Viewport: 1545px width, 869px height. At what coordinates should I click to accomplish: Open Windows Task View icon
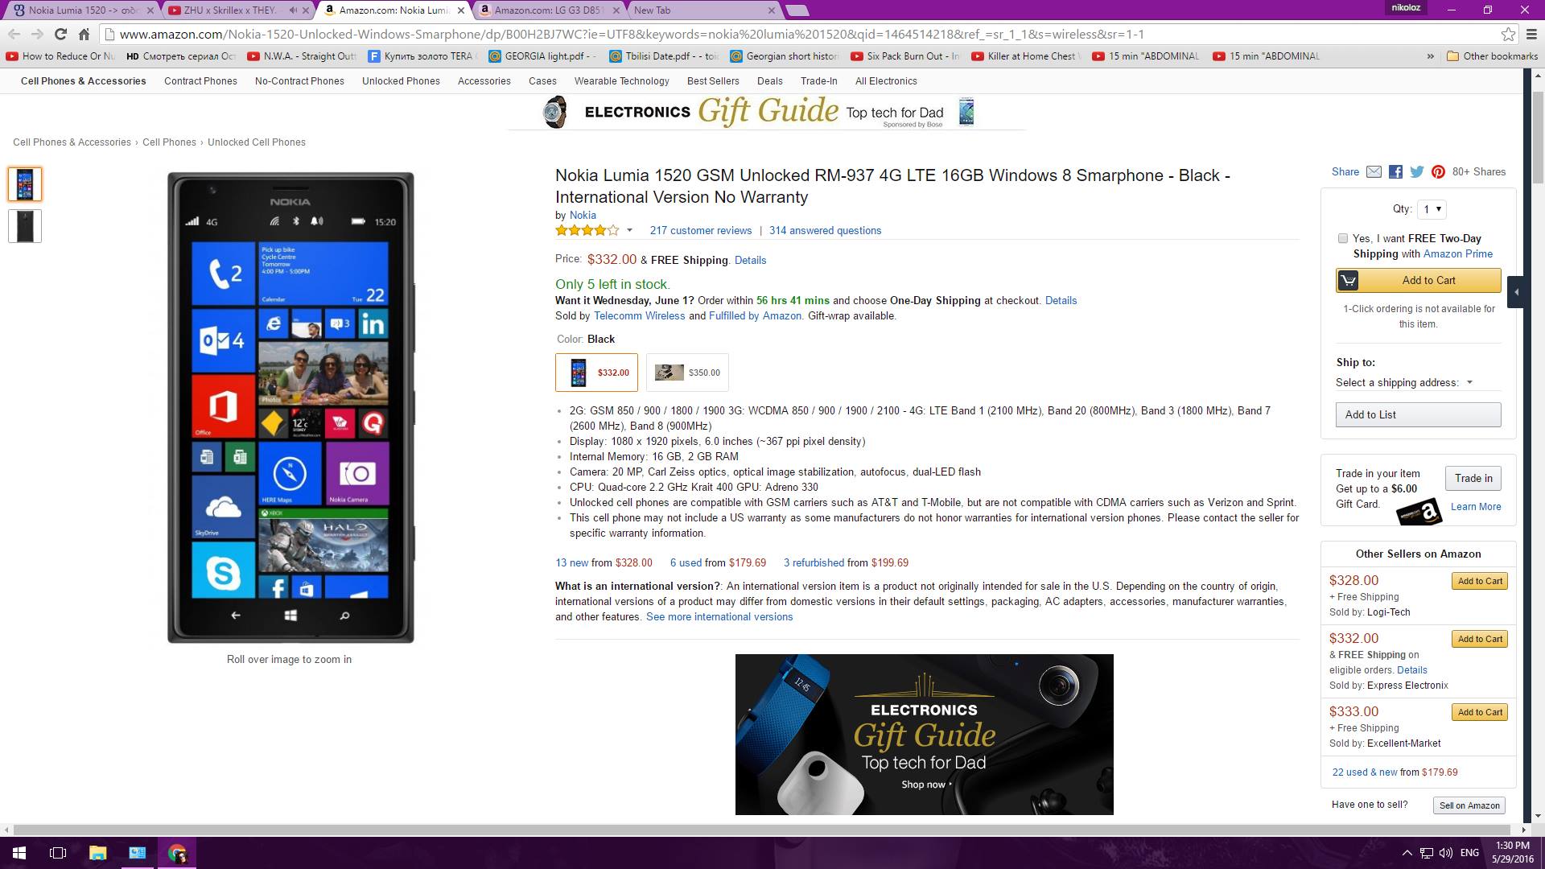point(58,853)
